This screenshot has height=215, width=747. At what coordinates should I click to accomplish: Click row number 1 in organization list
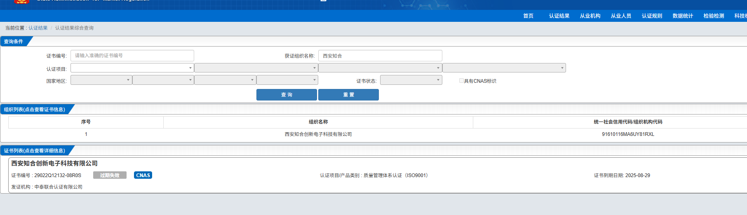click(x=86, y=134)
